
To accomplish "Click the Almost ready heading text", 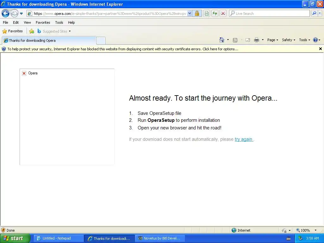I will (203, 98).
